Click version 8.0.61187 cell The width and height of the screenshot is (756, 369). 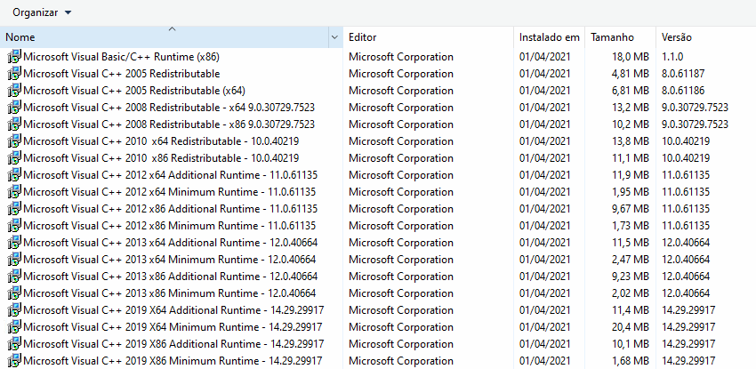[683, 74]
